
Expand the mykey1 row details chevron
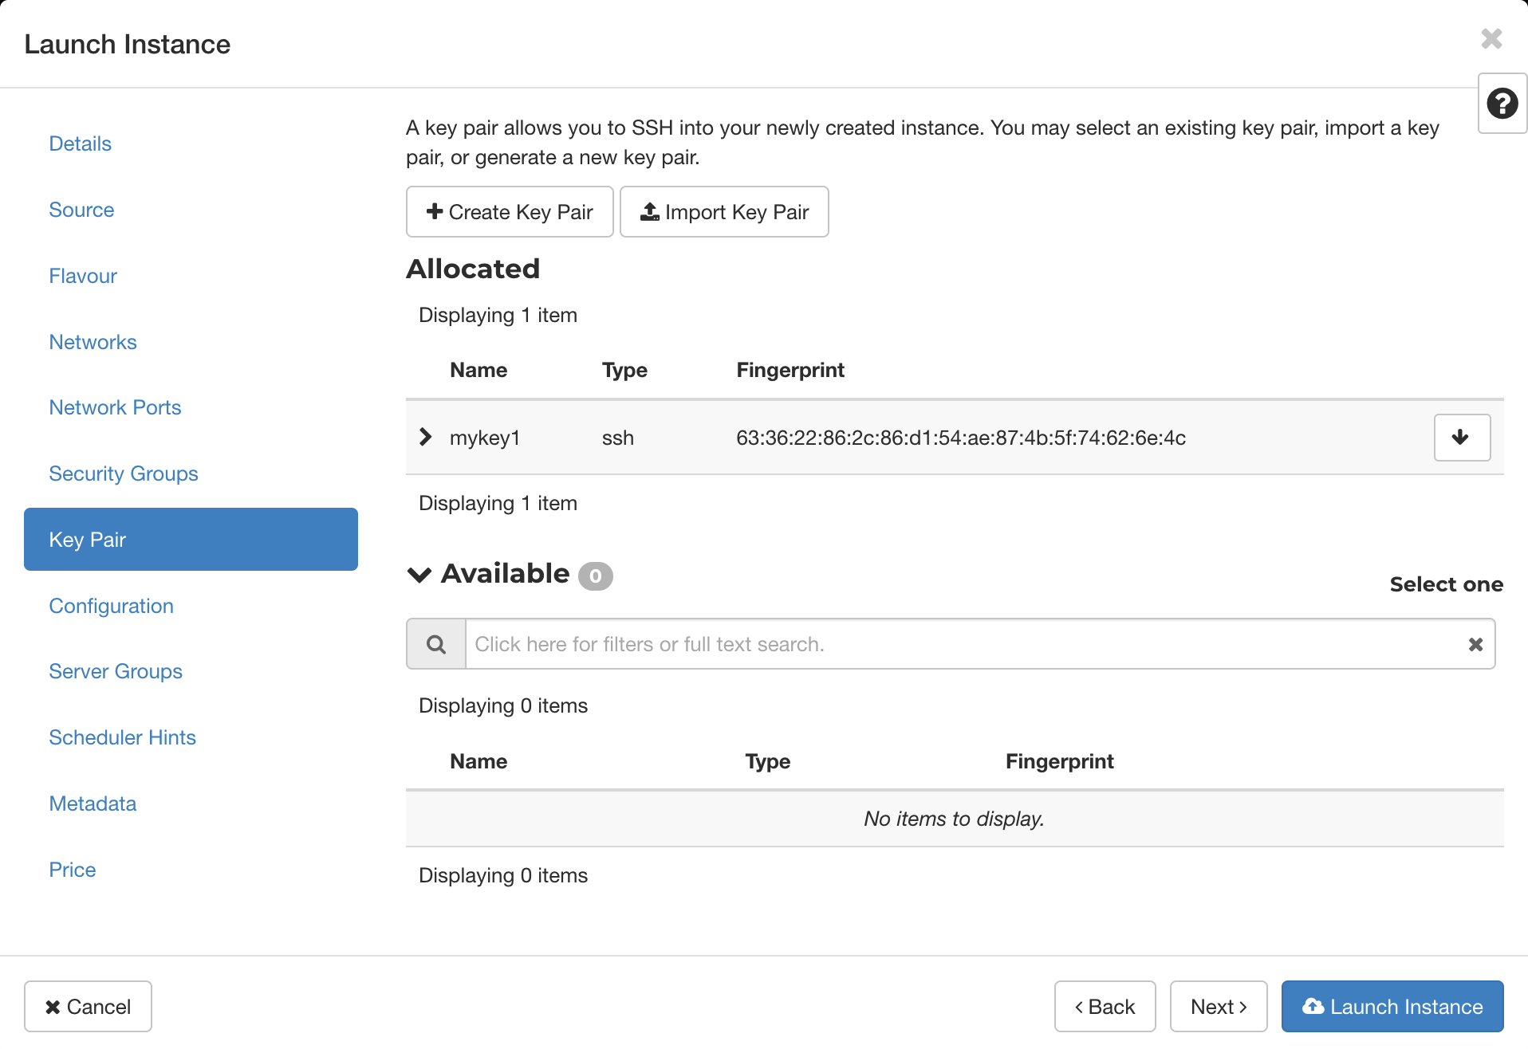point(425,437)
